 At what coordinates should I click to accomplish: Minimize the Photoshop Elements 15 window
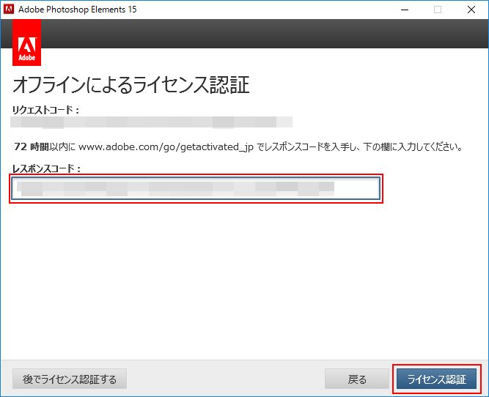[x=405, y=10]
